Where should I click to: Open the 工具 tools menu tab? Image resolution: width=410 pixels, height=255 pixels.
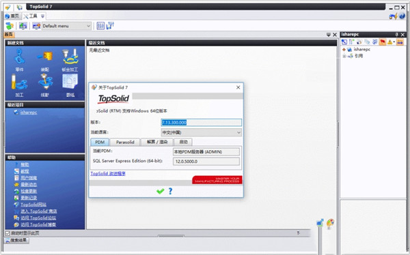(31, 16)
